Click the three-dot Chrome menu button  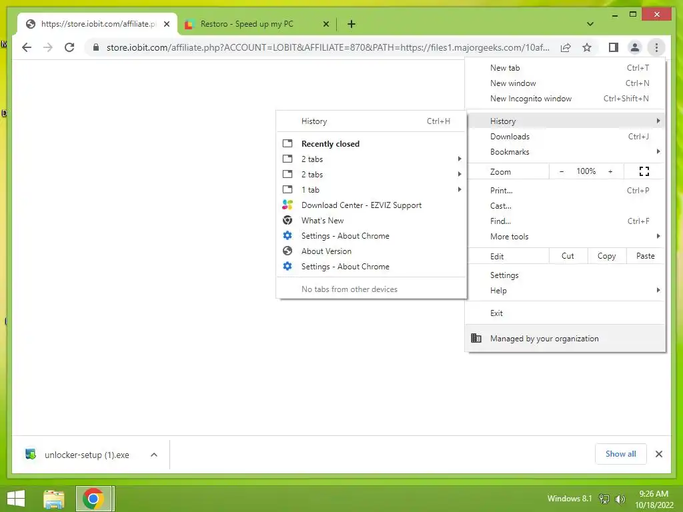click(x=656, y=47)
